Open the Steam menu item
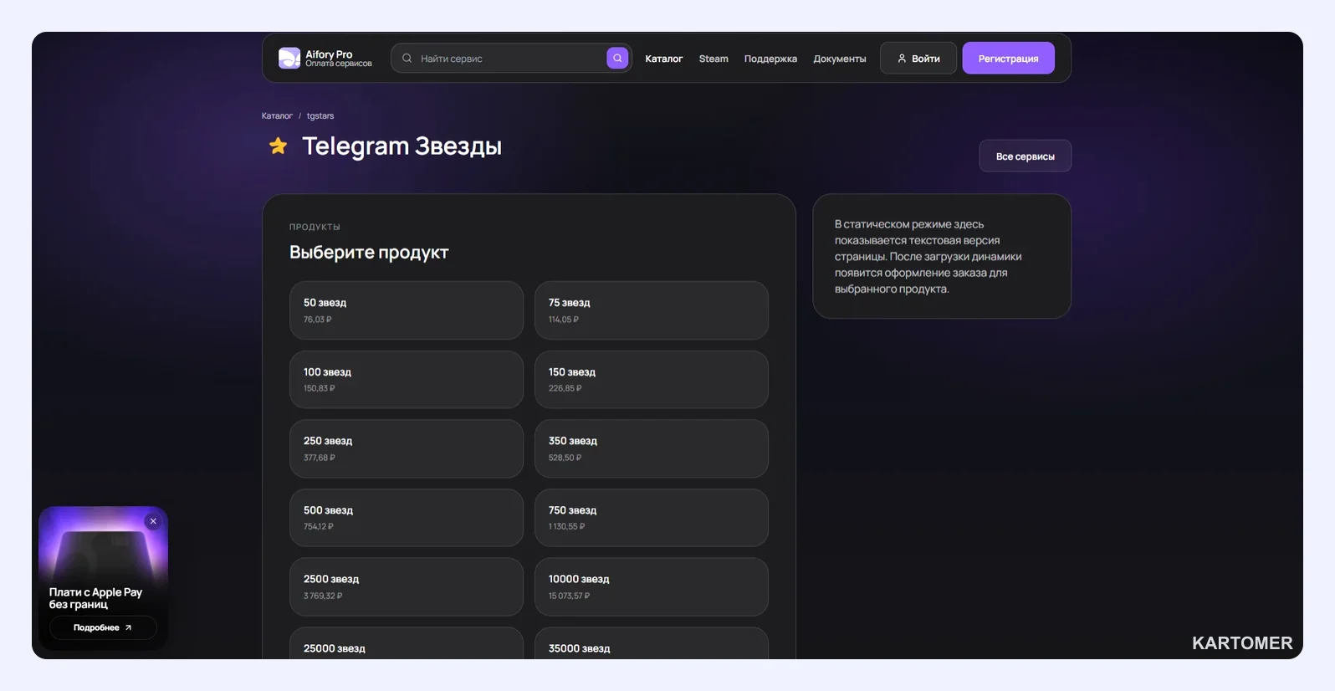This screenshot has height=691, width=1335. click(714, 59)
